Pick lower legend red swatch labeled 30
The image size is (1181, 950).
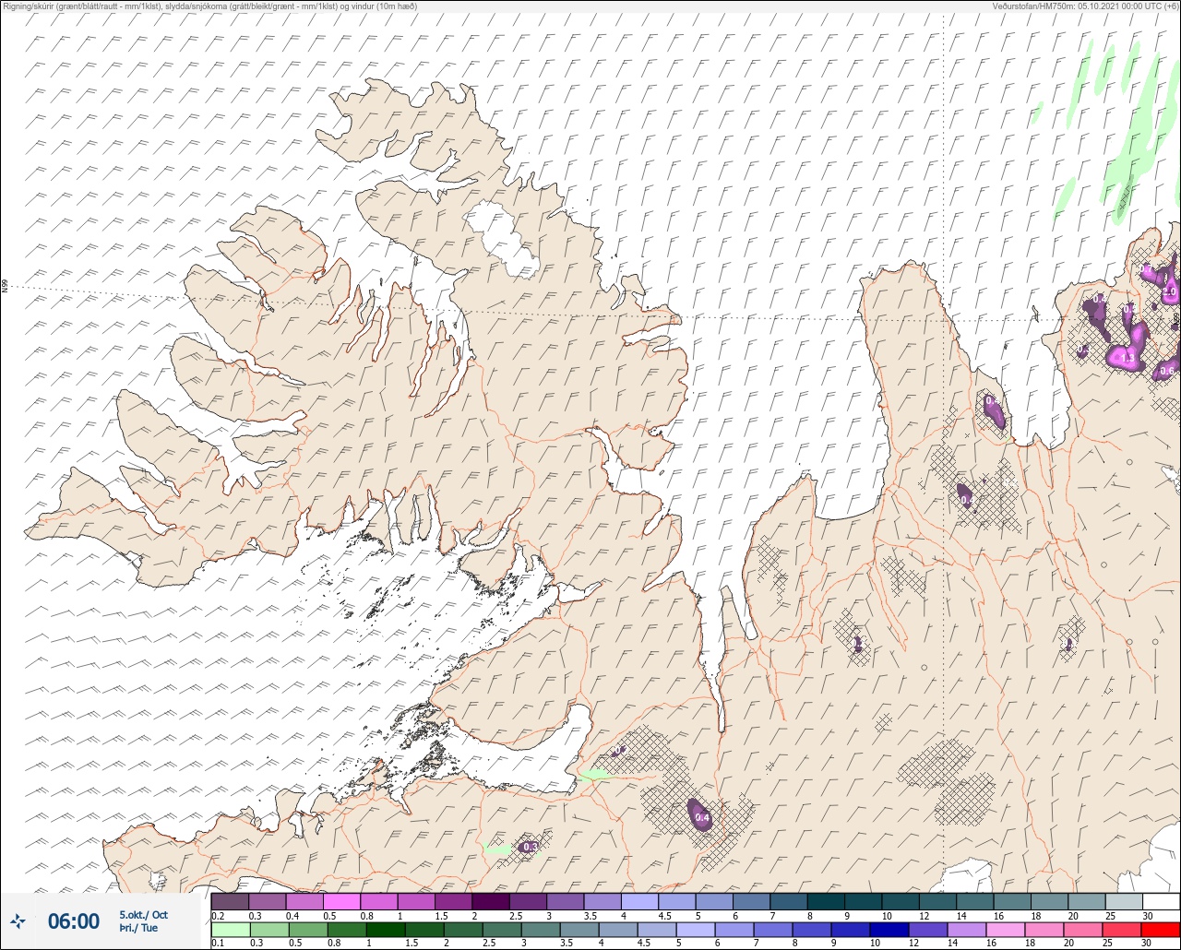click(x=1161, y=930)
